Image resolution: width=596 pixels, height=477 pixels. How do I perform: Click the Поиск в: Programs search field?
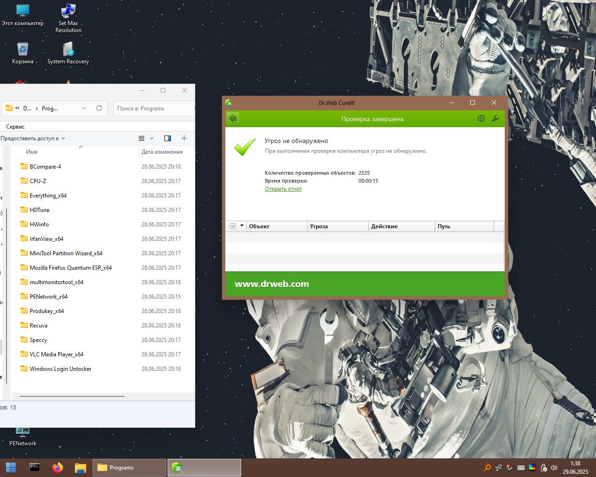pos(153,109)
